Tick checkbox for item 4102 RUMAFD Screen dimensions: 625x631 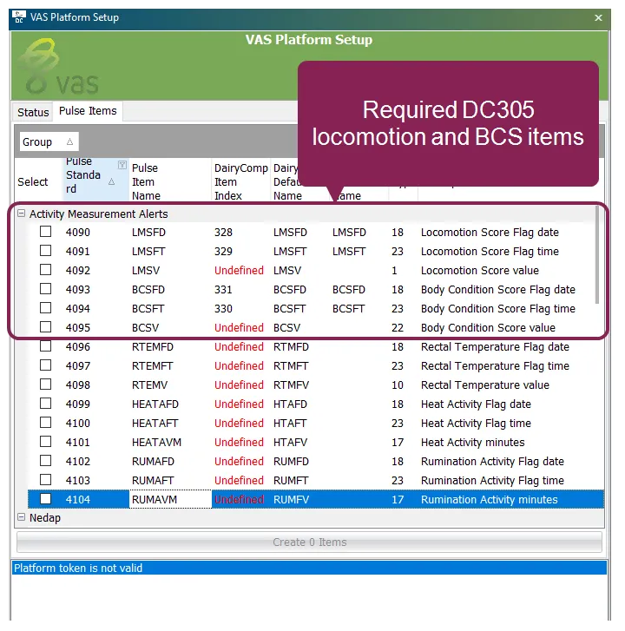click(x=45, y=460)
